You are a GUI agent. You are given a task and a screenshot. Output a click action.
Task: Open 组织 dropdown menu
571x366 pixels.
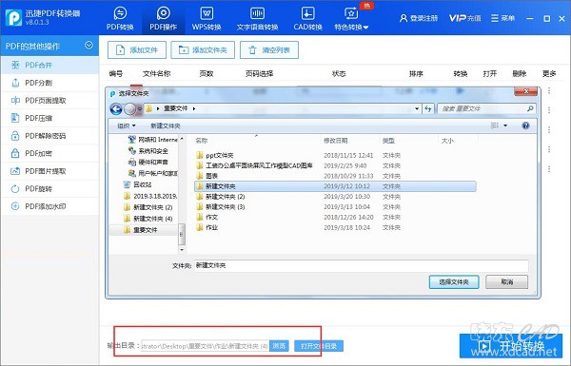(126, 125)
